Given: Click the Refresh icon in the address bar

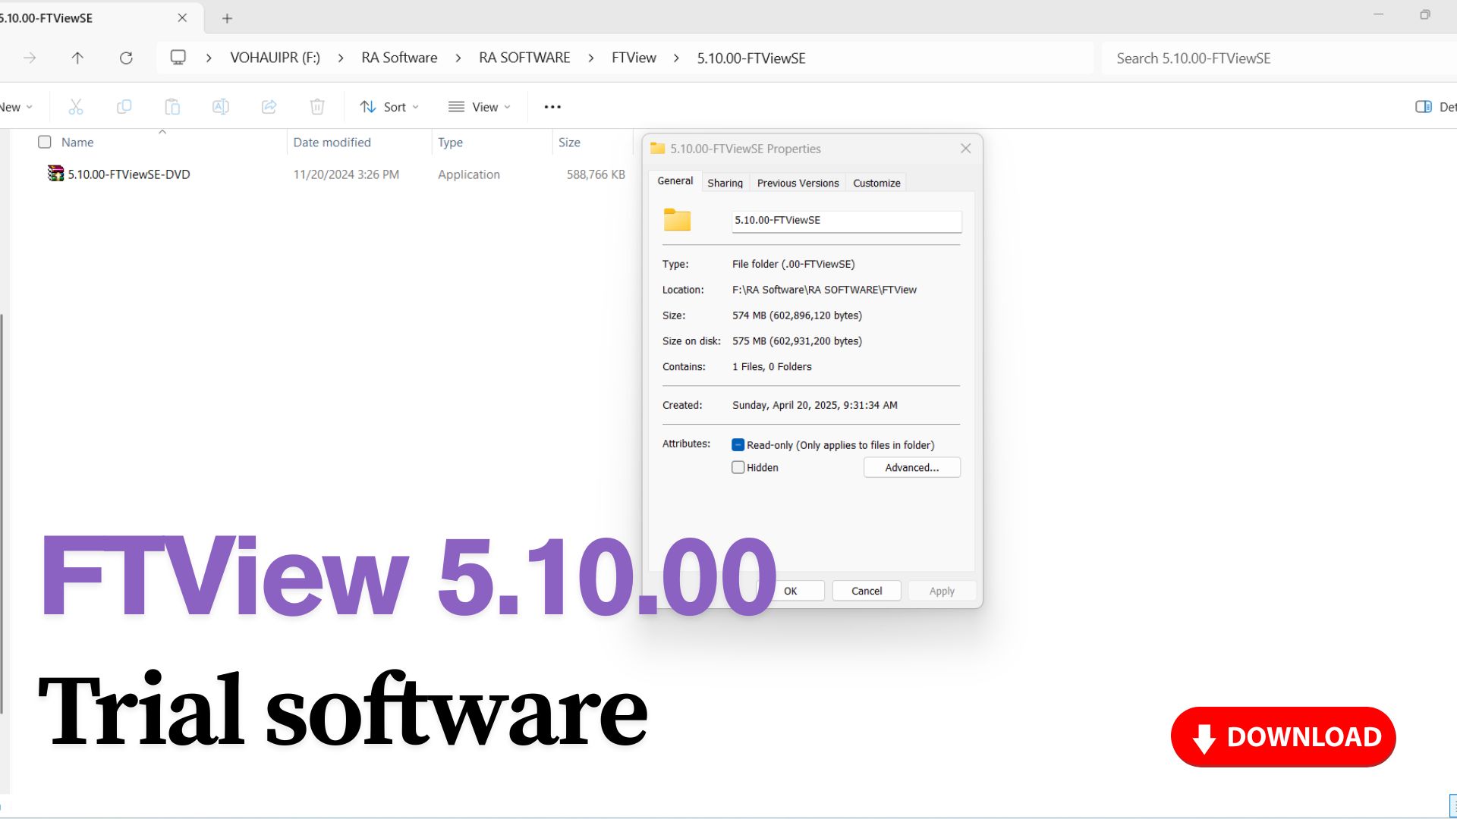Looking at the screenshot, I should (126, 58).
